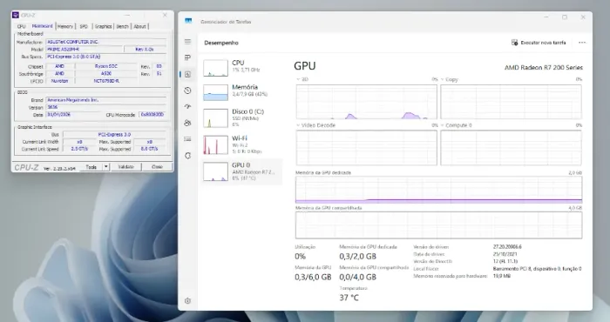
Task: Select the GPU 0 performance entry
Action: pyautogui.click(x=241, y=171)
